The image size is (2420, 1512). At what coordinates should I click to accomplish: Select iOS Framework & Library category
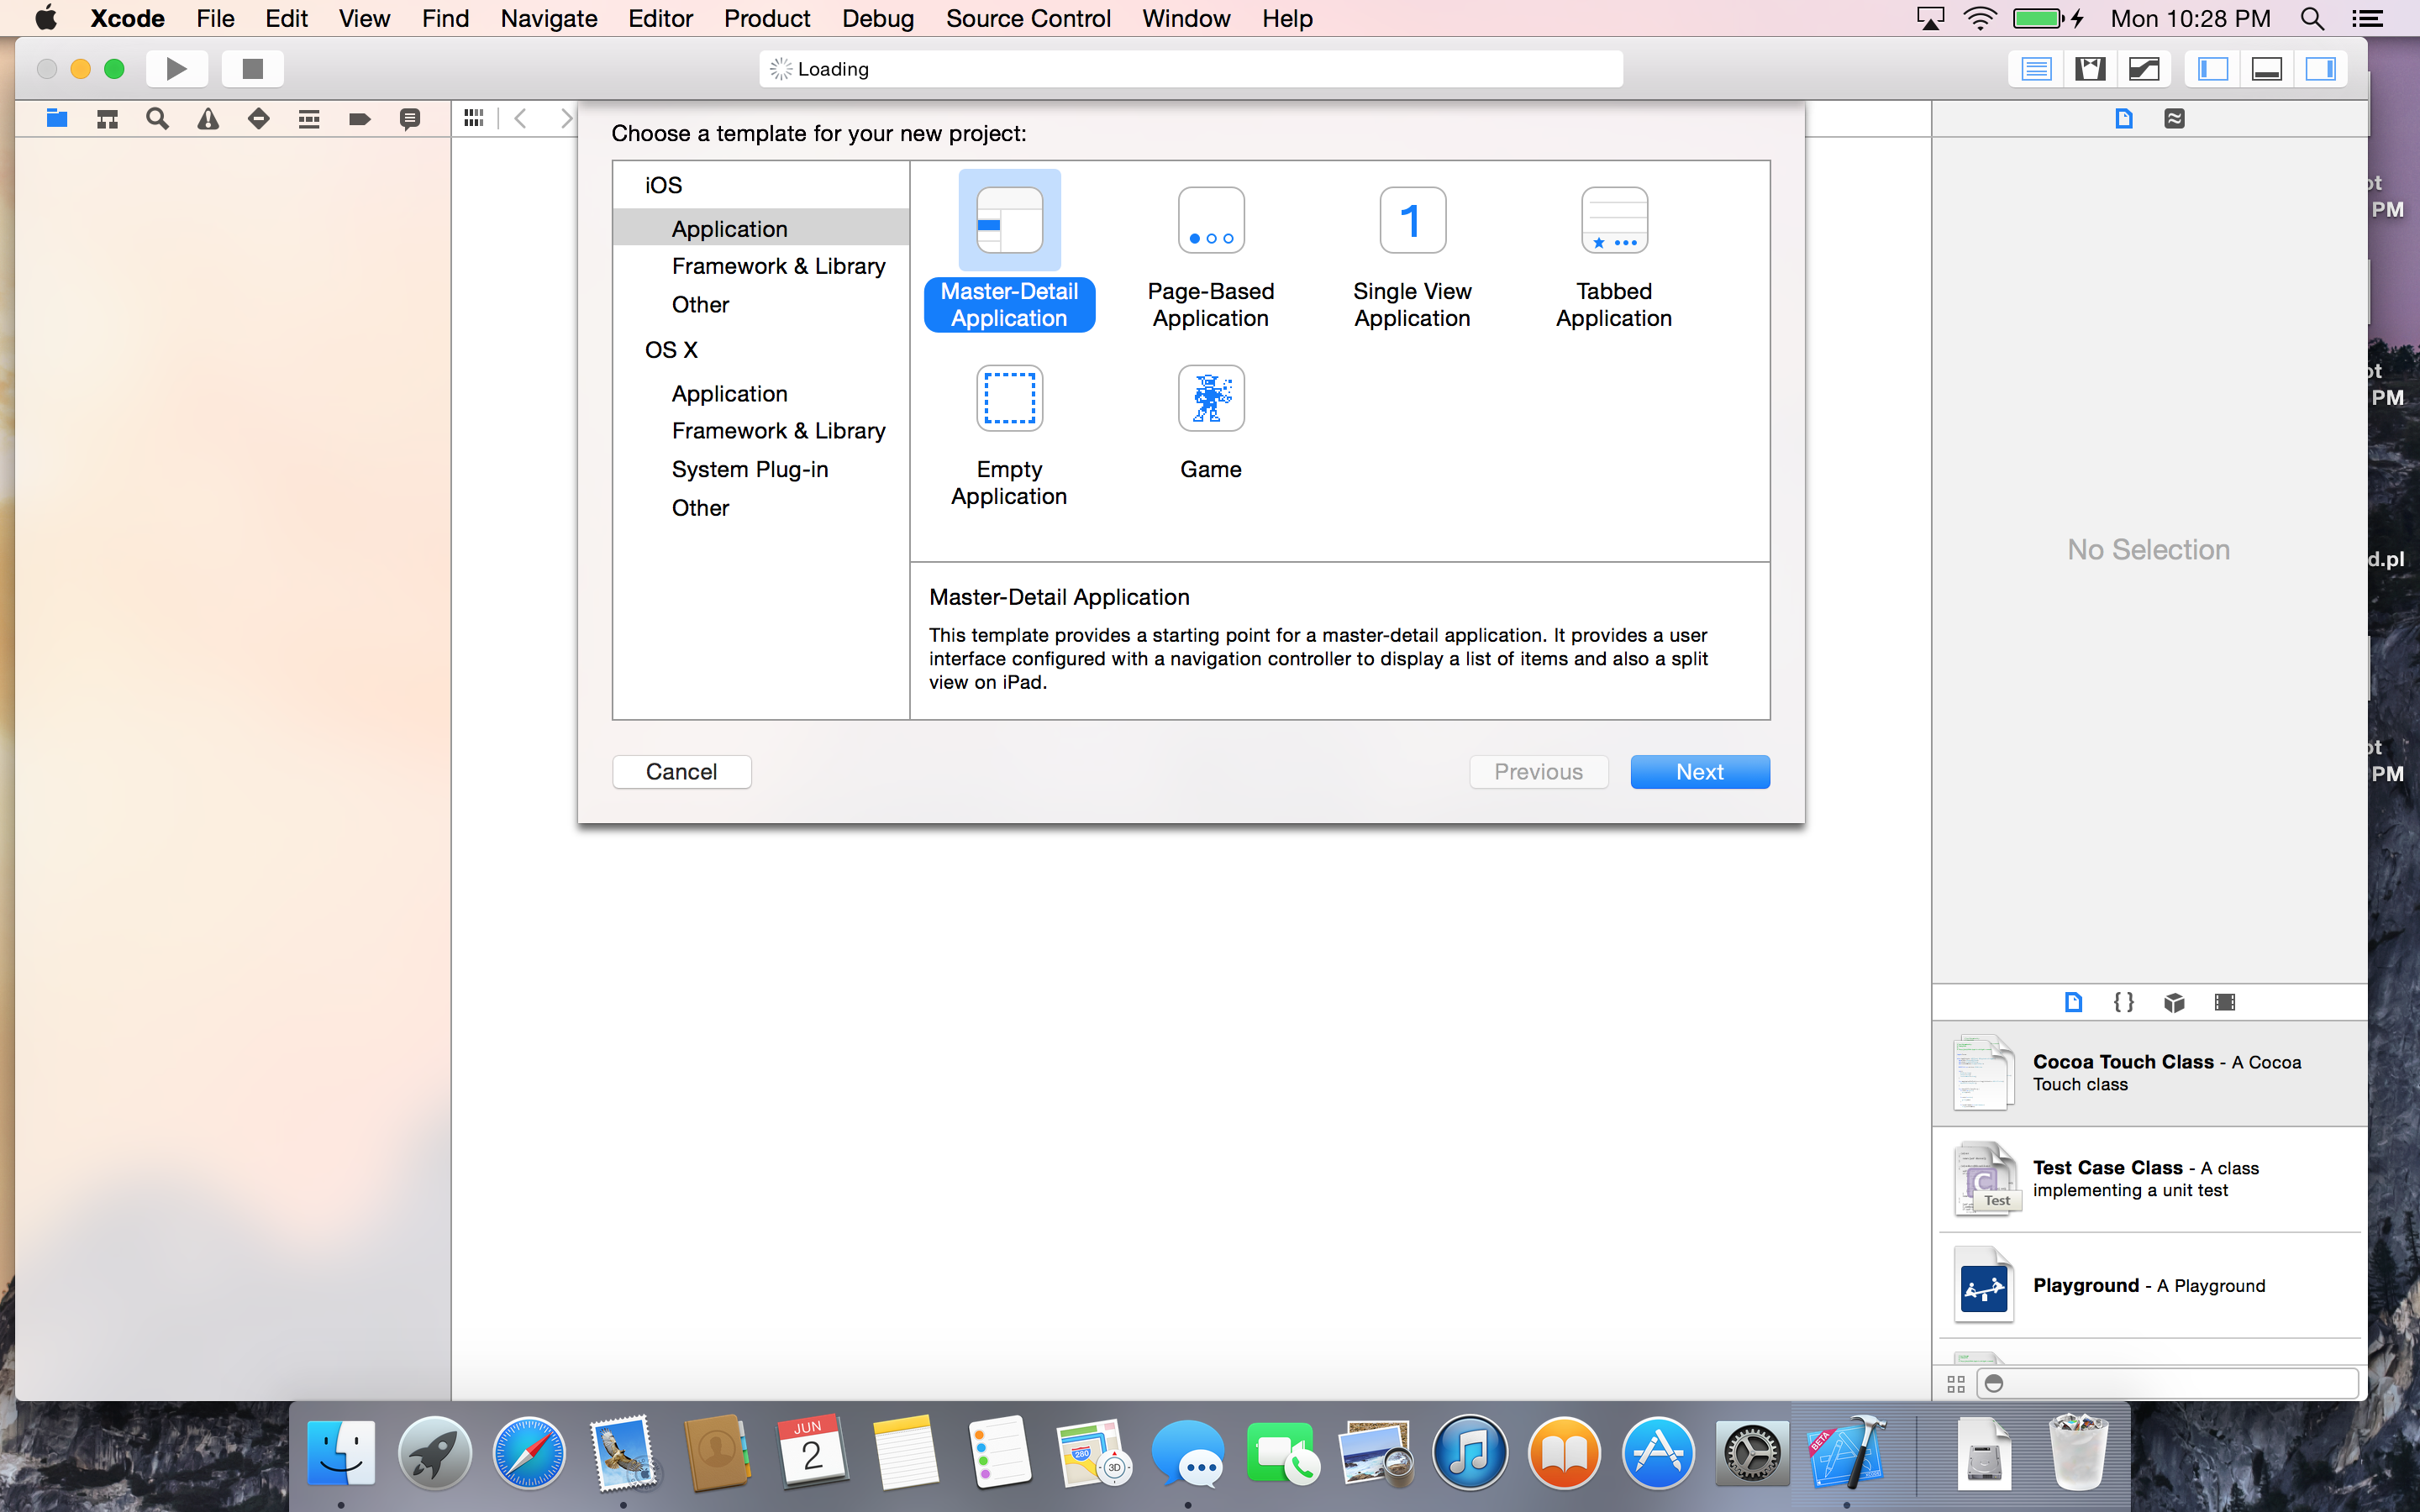pyautogui.click(x=760, y=266)
